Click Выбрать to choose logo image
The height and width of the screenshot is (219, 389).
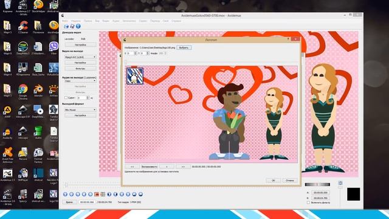[184, 47]
